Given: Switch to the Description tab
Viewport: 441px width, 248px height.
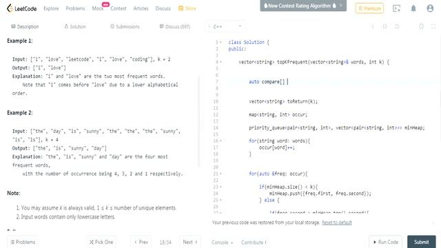Looking at the screenshot, I should 25,26.
